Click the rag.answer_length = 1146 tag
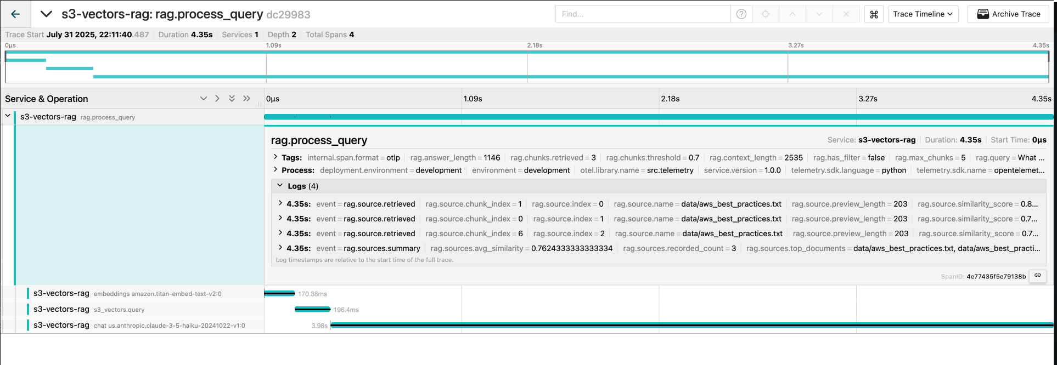Screen dimensions: 1057x365 pos(455,157)
